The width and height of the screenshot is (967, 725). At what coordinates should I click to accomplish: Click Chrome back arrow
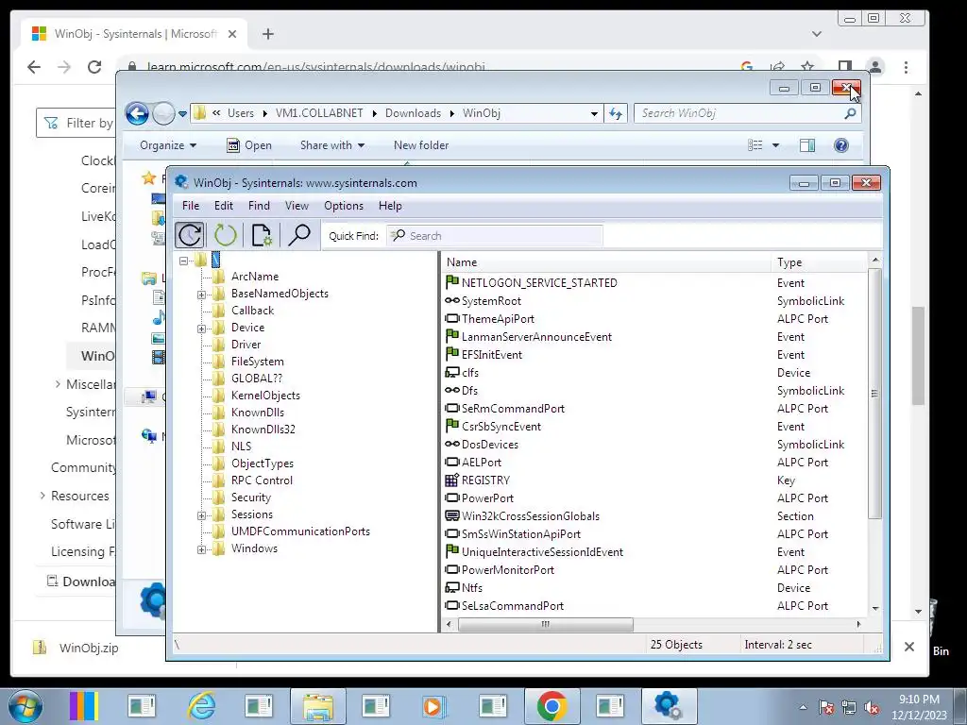(34, 67)
